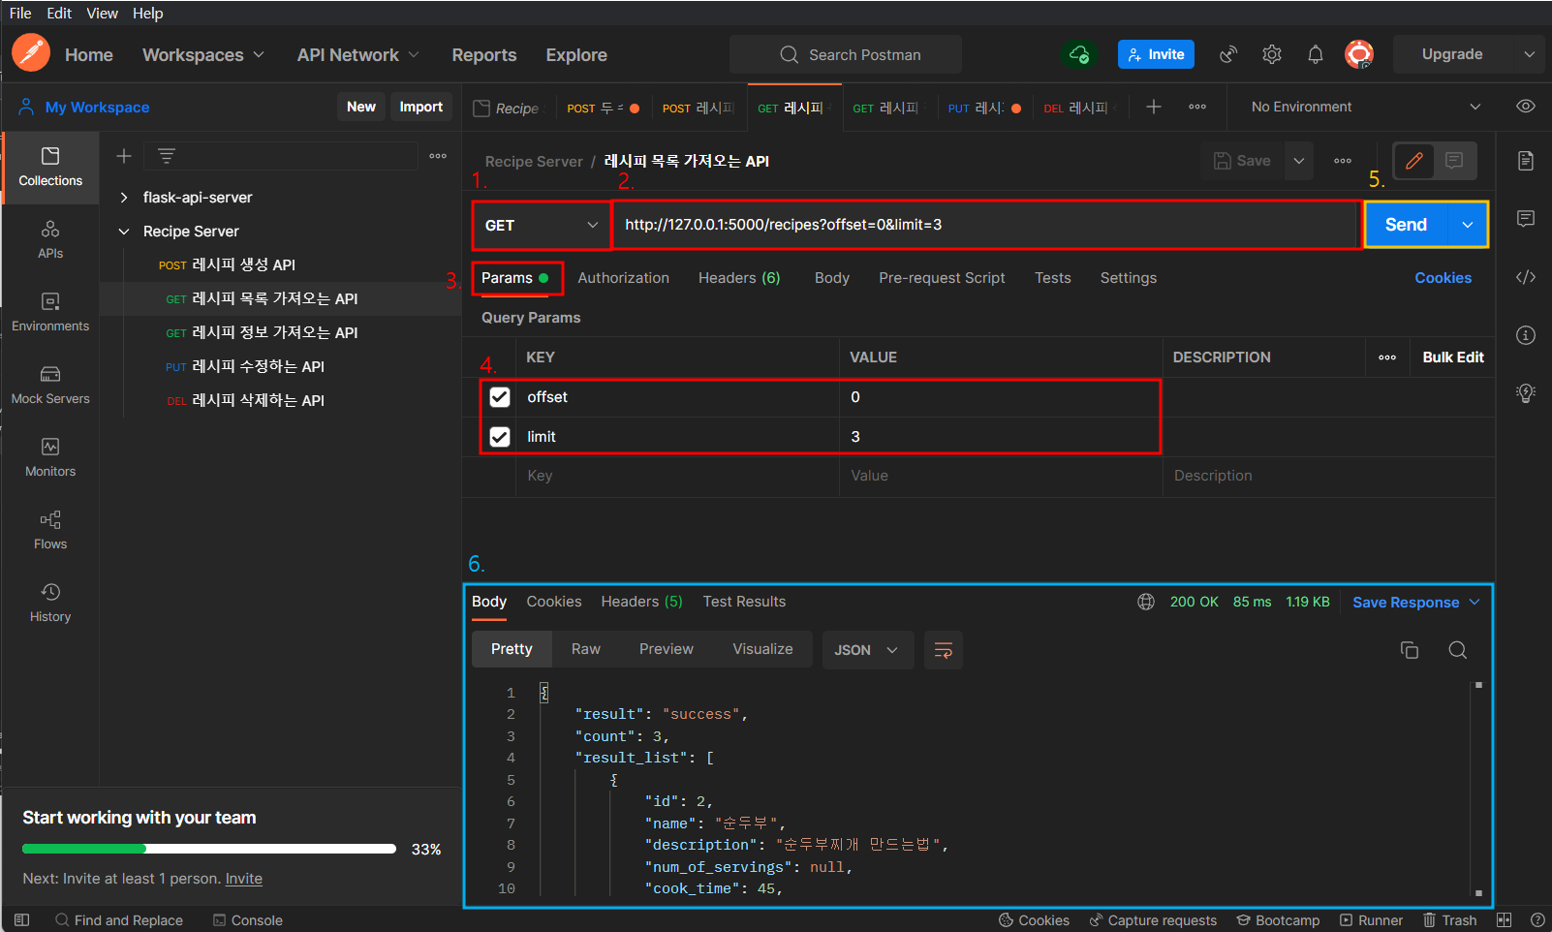Toggle response line wrap icon

click(x=943, y=650)
